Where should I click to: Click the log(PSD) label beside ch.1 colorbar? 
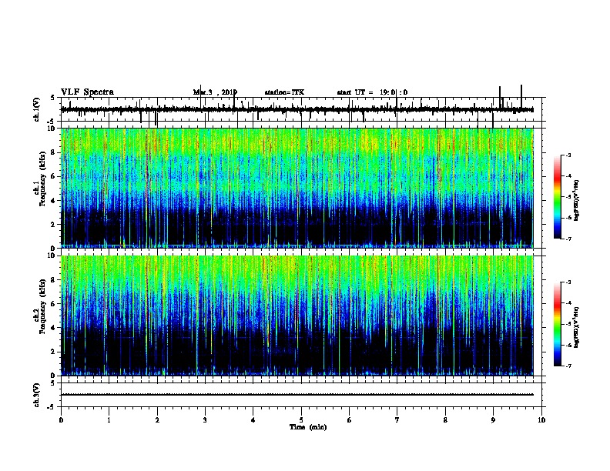click(577, 200)
